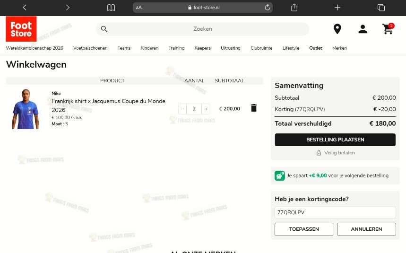The image size is (406, 253).
Task: Open the Frankrijk shirt x Jacquemus product link
Action: [x=108, y=105]
